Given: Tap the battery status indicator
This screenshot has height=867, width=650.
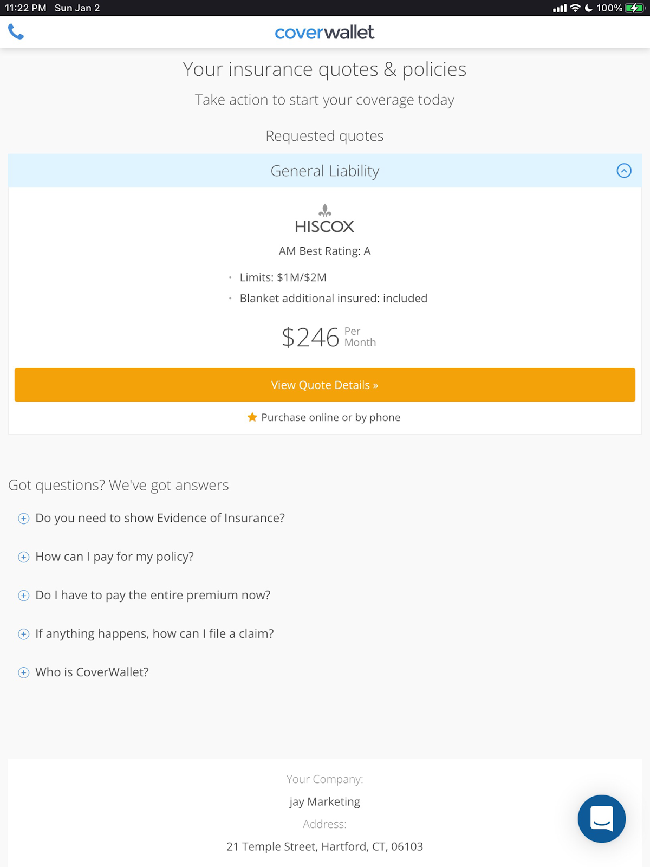Looking at the screenshot, I should (x=634, y=8).
